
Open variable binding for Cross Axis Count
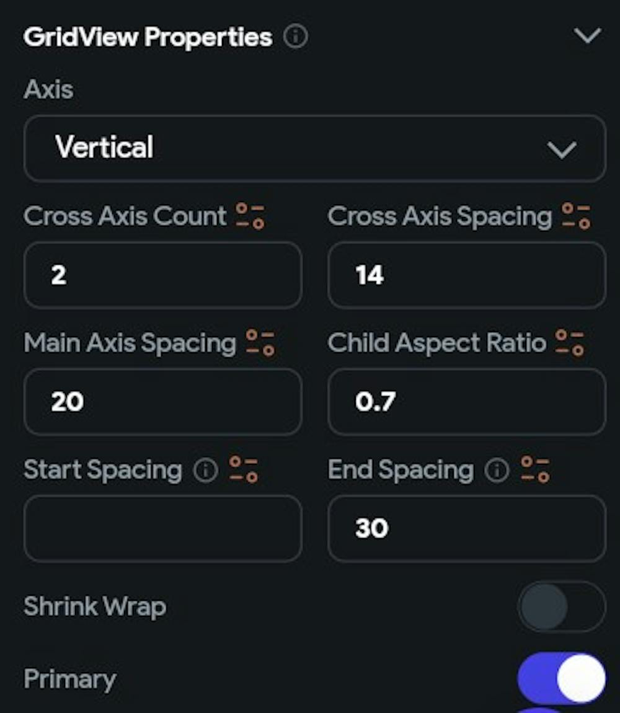250,216
